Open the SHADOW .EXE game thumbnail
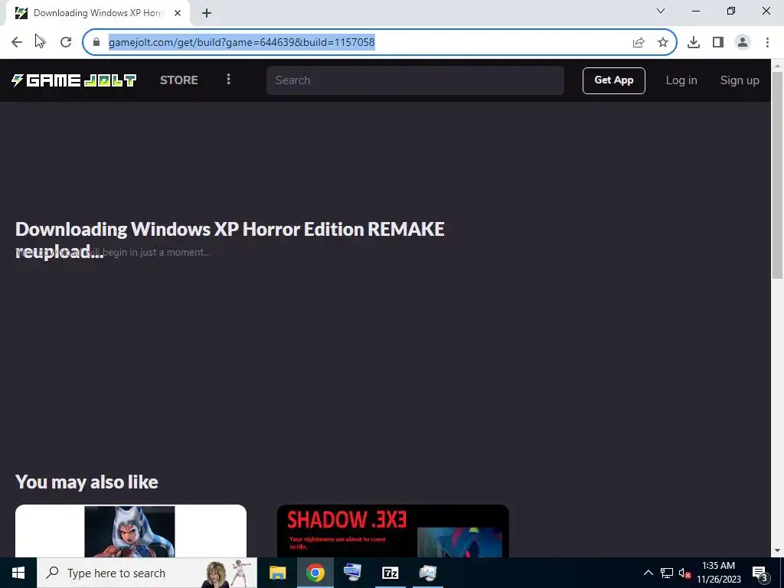The height and width of the screenshot is (588, 784). (x=393, y=531)
